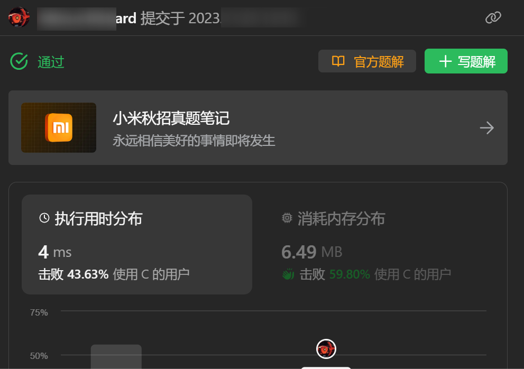This screenshot has height=369, width=524.
Task: Click the Xiaomi MI logo thumbnail
Action: tap(59, 128)
